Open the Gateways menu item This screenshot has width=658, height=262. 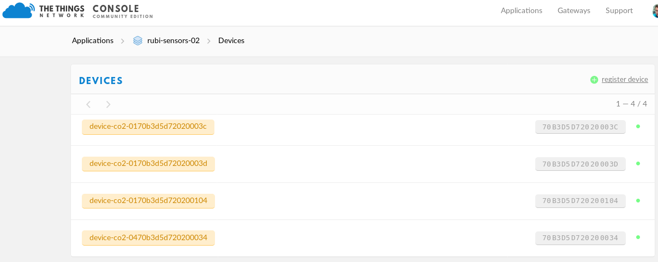coord(574,10)
